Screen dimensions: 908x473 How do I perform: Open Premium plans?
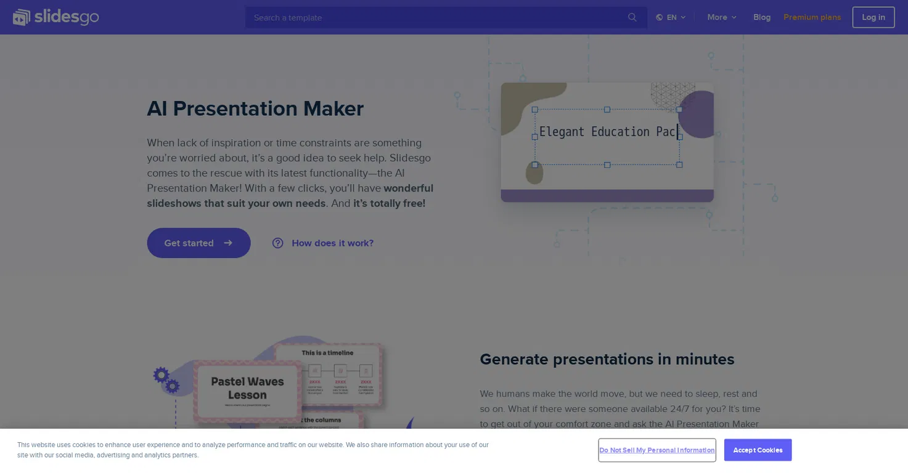812,17
